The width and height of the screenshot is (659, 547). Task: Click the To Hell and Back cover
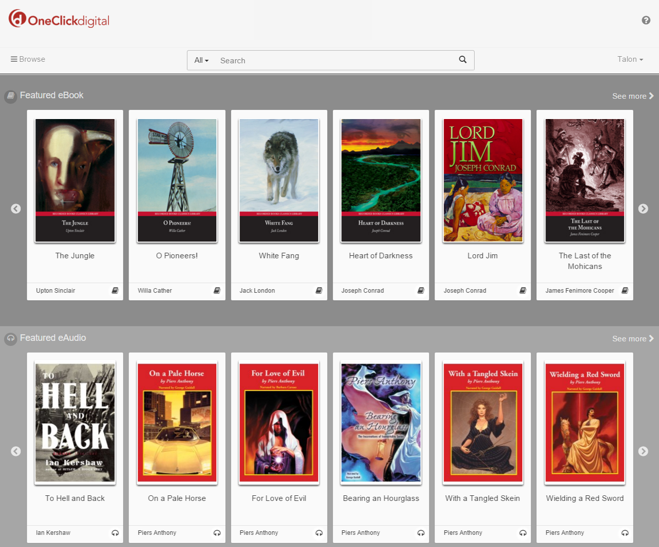pos(75,422)
